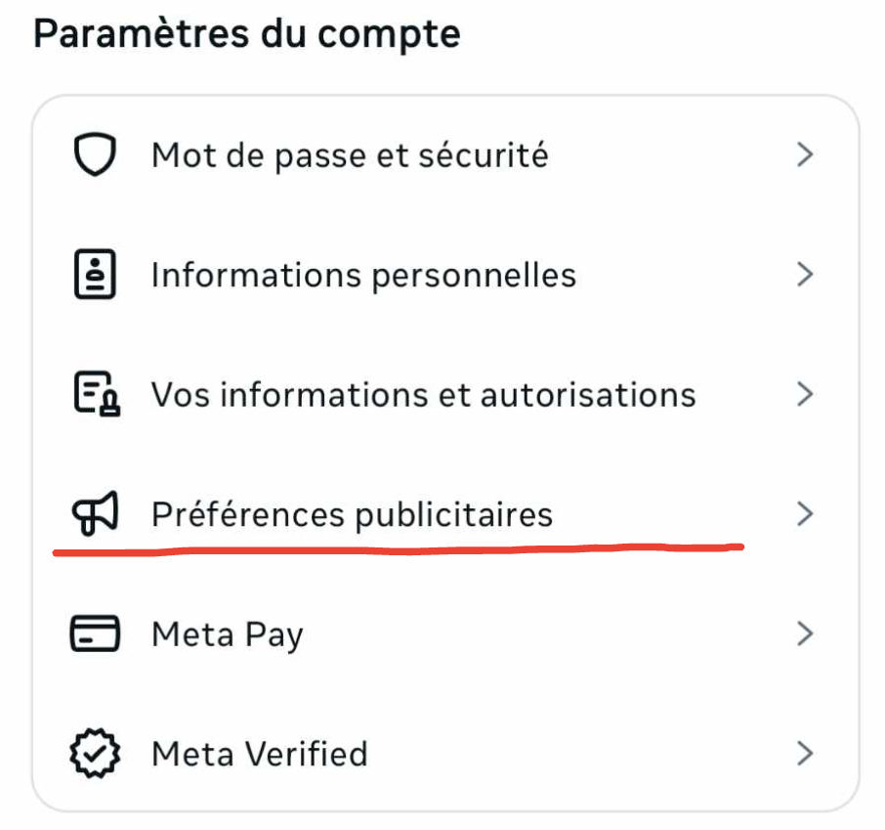
Task: Expand chevron beside Informations personnelles
Action: click(x=805, y=275)
